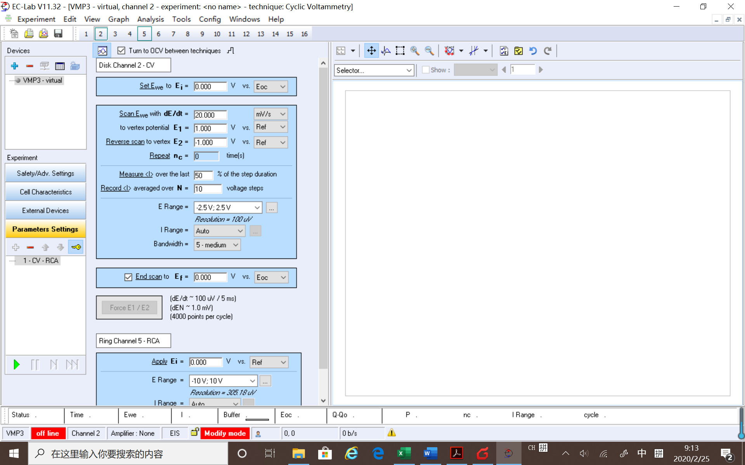The width and height of the screenshot is (745, 465).
Task: Click the green Run experiment play button
Action: point(17,364)
